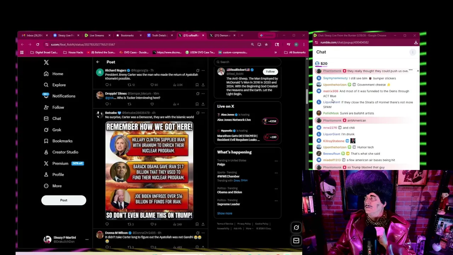Open Chat in X sidebar
This screenshot has height=255, width=453.
click(52, 119)
